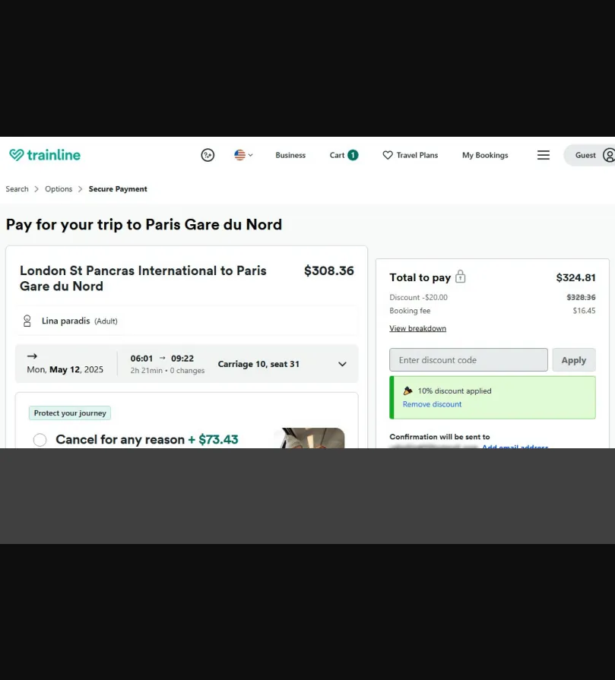Click the padlock icon beside Total to pay
The height and width of the screenshot is (680, 615).
click(x=461, y=277)
